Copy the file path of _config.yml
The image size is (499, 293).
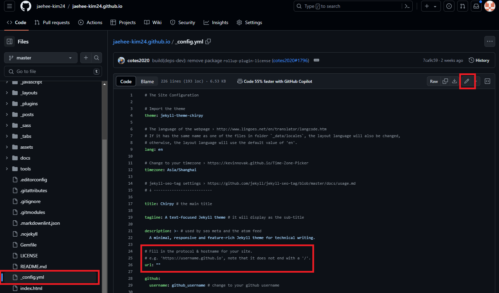(208, 41)
